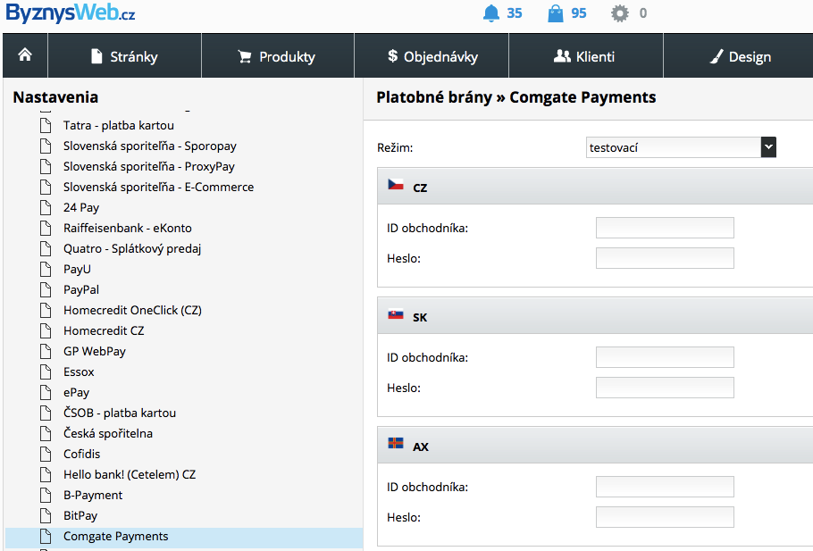Click page icon beside Cofidis
813x551 pixels.
point(46,454)
